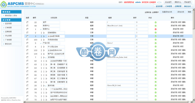Click the green status icon for row 22
The width and height of the screenshot is (195, 103).
coord(155,22)
